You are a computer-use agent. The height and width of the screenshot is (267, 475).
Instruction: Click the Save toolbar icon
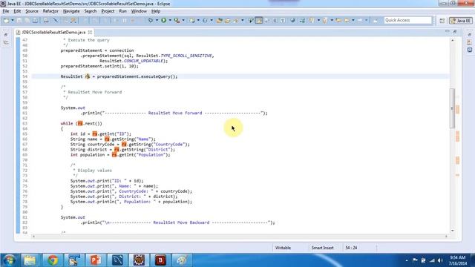pos(19,20)
